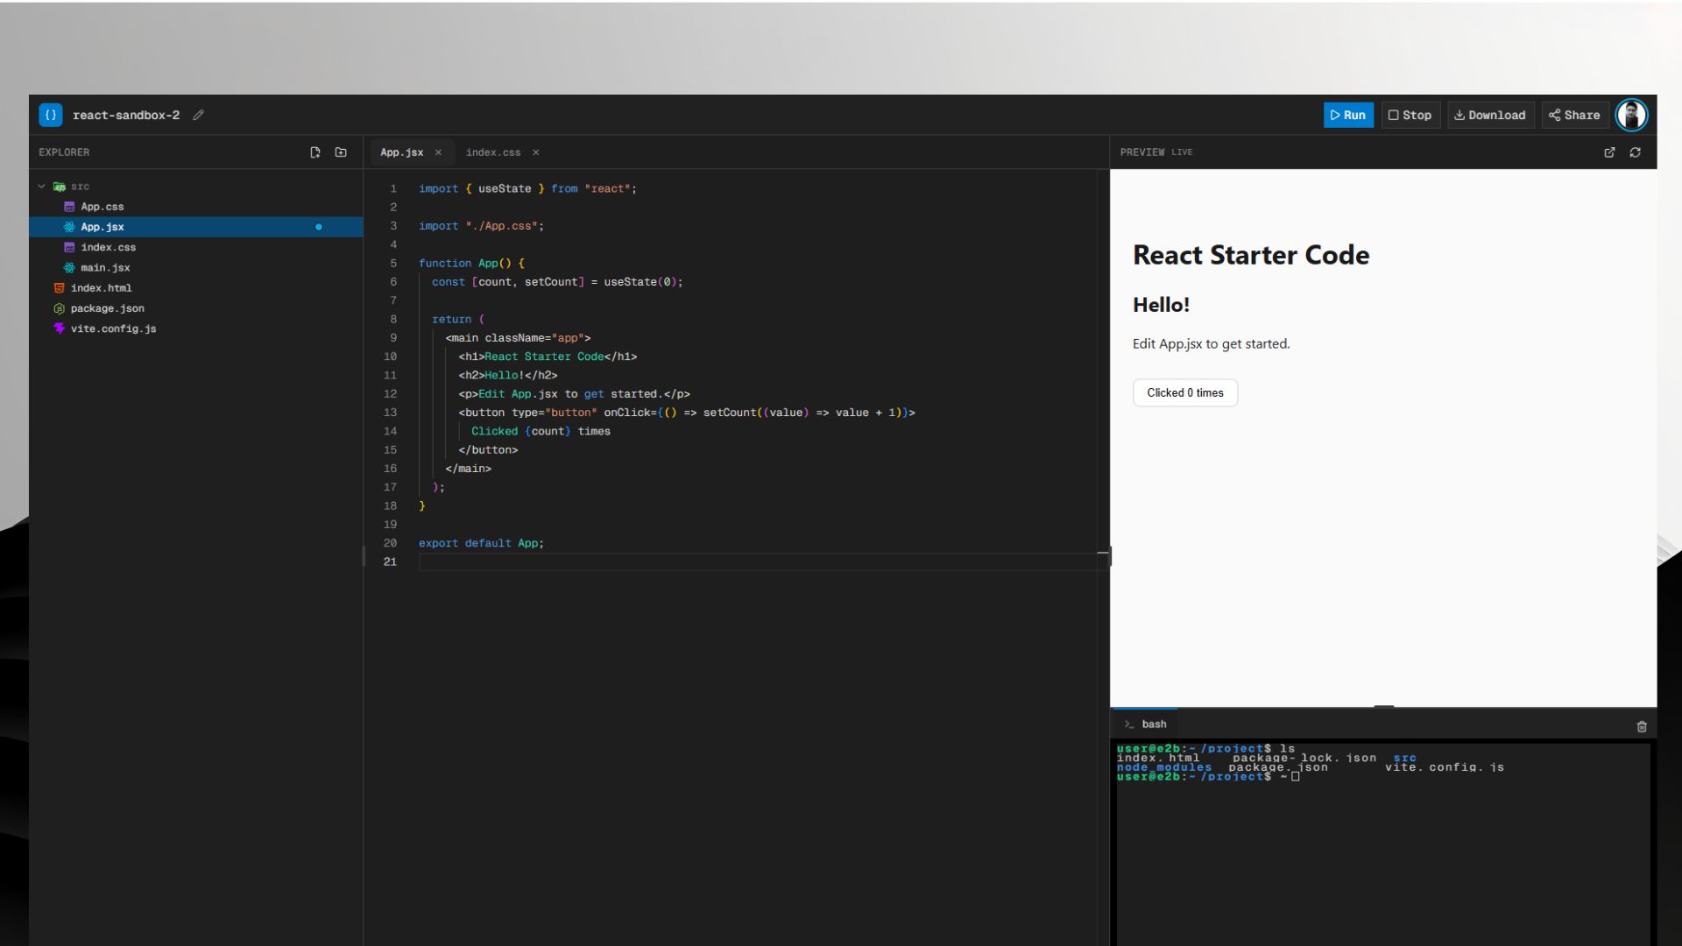The width and height of the screenshot is (1682, 946).
Task: Clear terminal with the trash icon
Action: [1642, 726]
